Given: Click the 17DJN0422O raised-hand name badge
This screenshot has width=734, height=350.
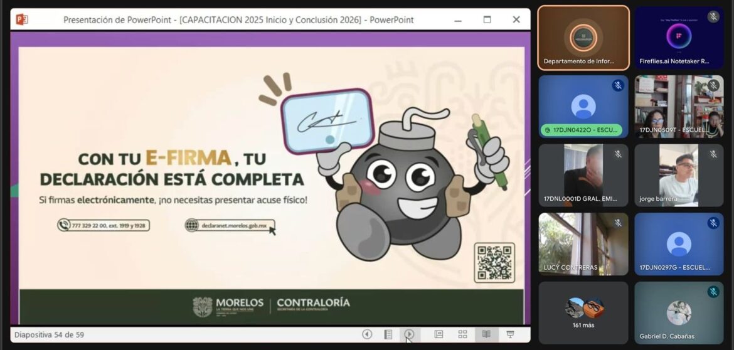Looking at the screenshot, I should [x=582, y=130].
